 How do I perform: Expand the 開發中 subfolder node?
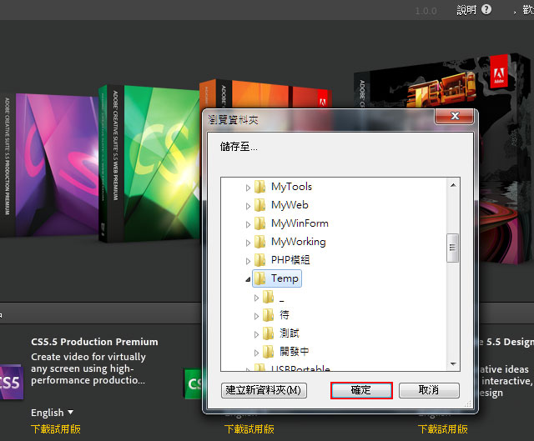256,353
